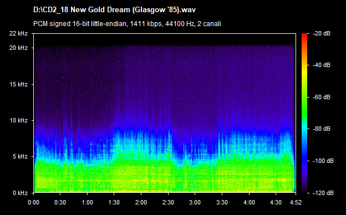Click the -120 dB color scale label

click(323, 193)
